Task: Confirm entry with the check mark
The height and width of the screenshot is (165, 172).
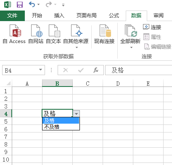Action: pos(81,70)
